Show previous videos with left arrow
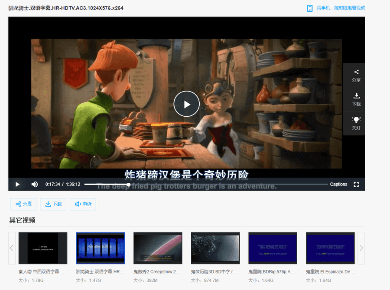 (x=12, y=248)
